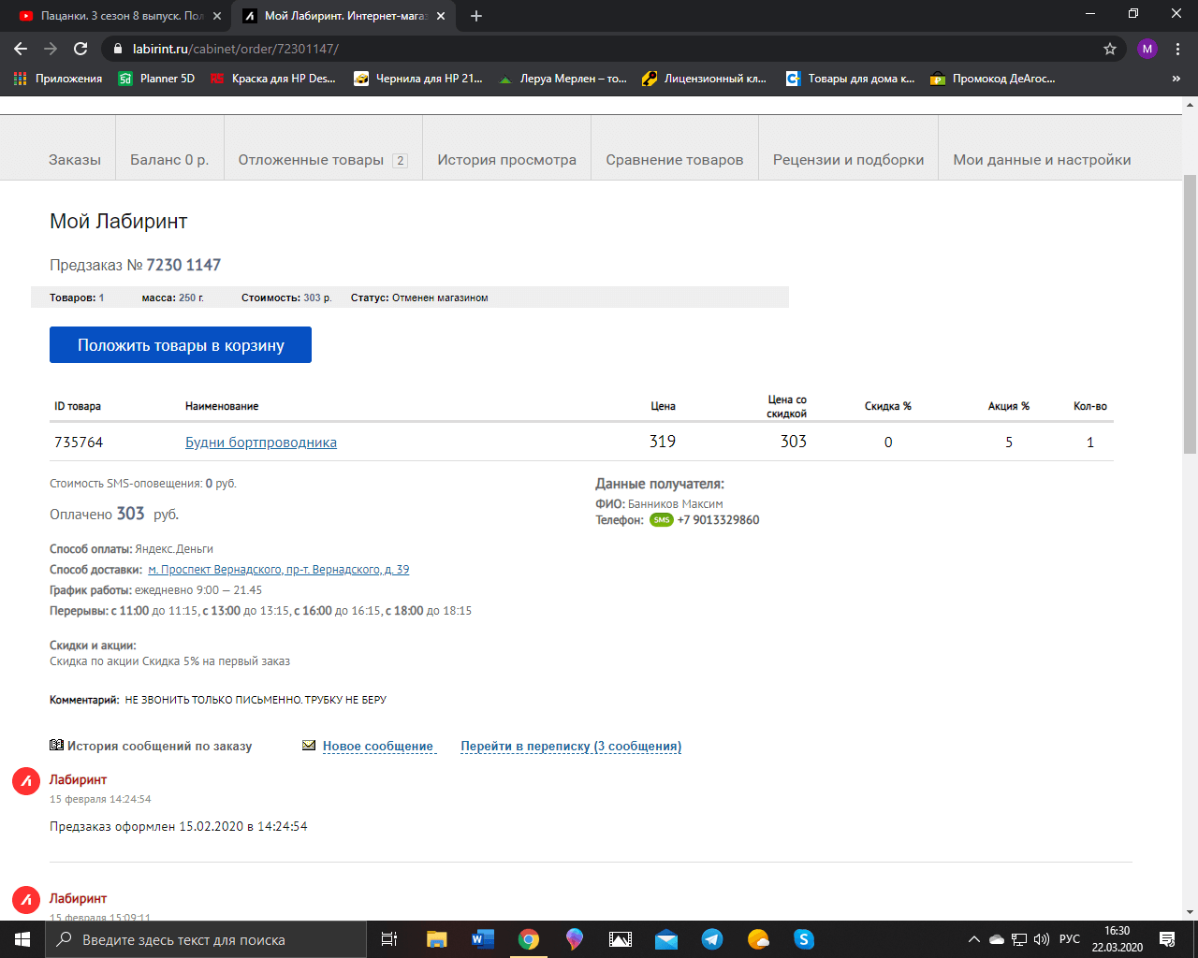The image size is (1198, 958).
Task: Close the Пацанки YouTube tab
Action: tap(217, 16)
